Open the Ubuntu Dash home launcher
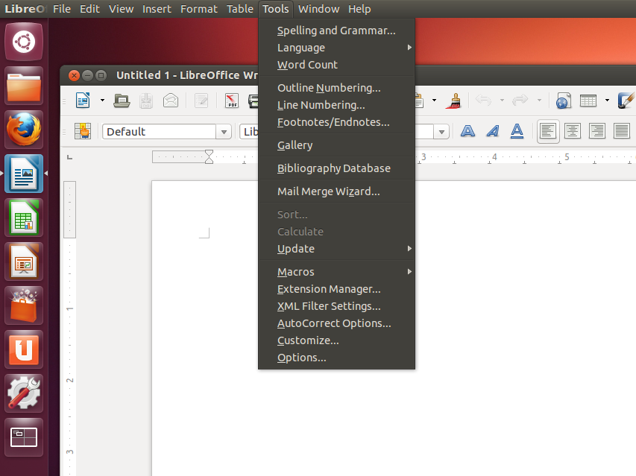The height and width of the screenshot is (476, 636). coord(24,42)
